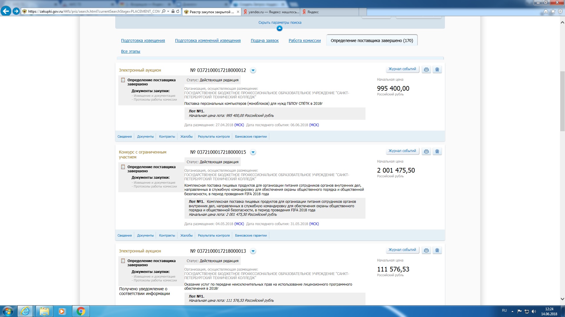Open 'Банковские гарантии' for purchase 0372100017218000015
This screenshot has height=317, width=565.
coord(251,235)
